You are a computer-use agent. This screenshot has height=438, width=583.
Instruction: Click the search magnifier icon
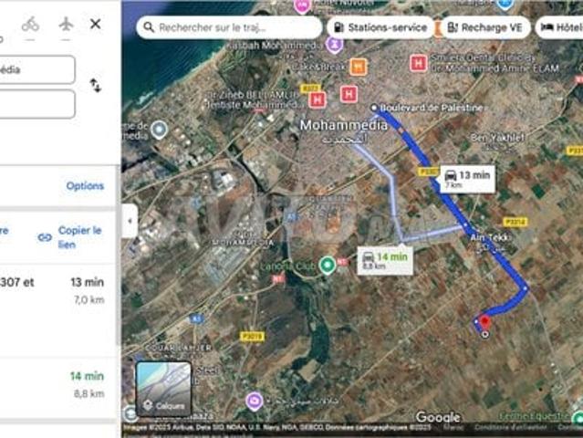[149, 27]
